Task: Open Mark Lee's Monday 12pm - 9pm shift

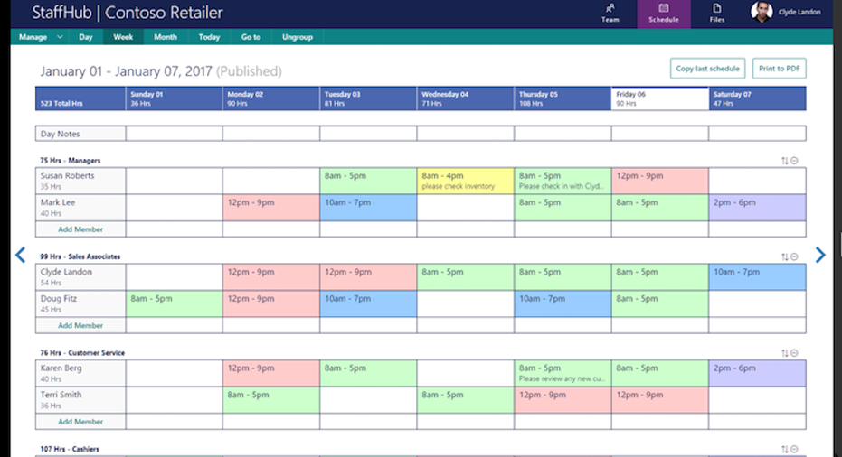Action: [271, 208]
